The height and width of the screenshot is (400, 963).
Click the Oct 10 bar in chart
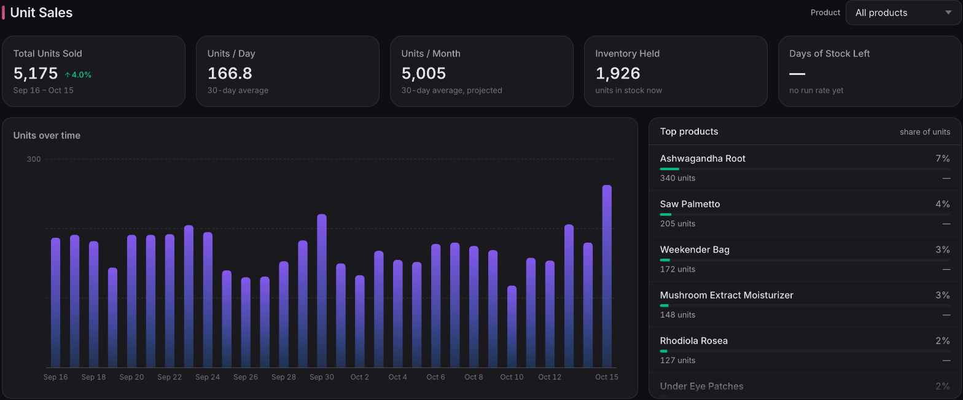click(512, 326)
